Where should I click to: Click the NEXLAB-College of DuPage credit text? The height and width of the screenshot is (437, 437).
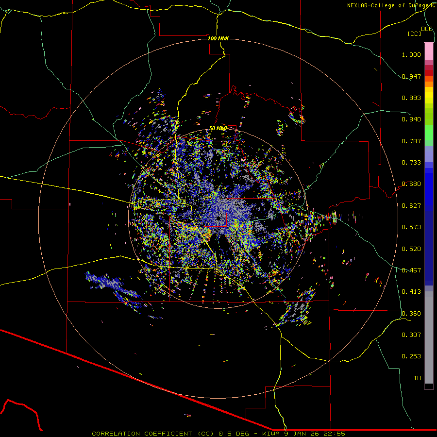coord(390,5)
